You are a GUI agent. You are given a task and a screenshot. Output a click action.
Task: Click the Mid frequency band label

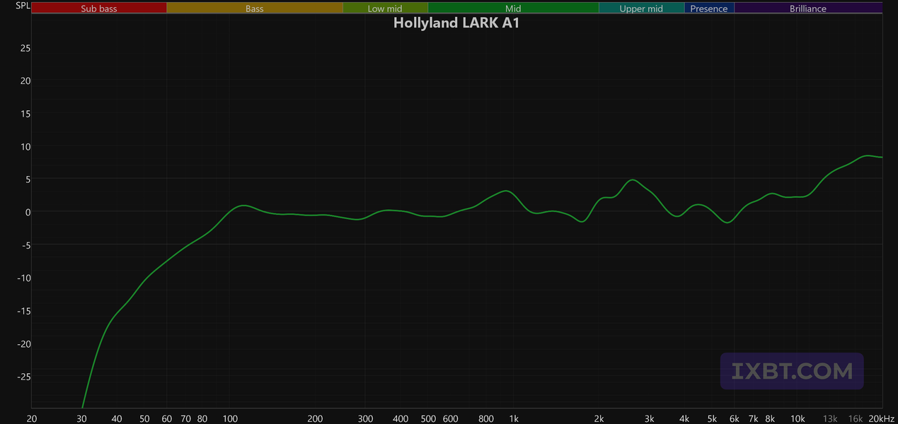coord(513,8)
